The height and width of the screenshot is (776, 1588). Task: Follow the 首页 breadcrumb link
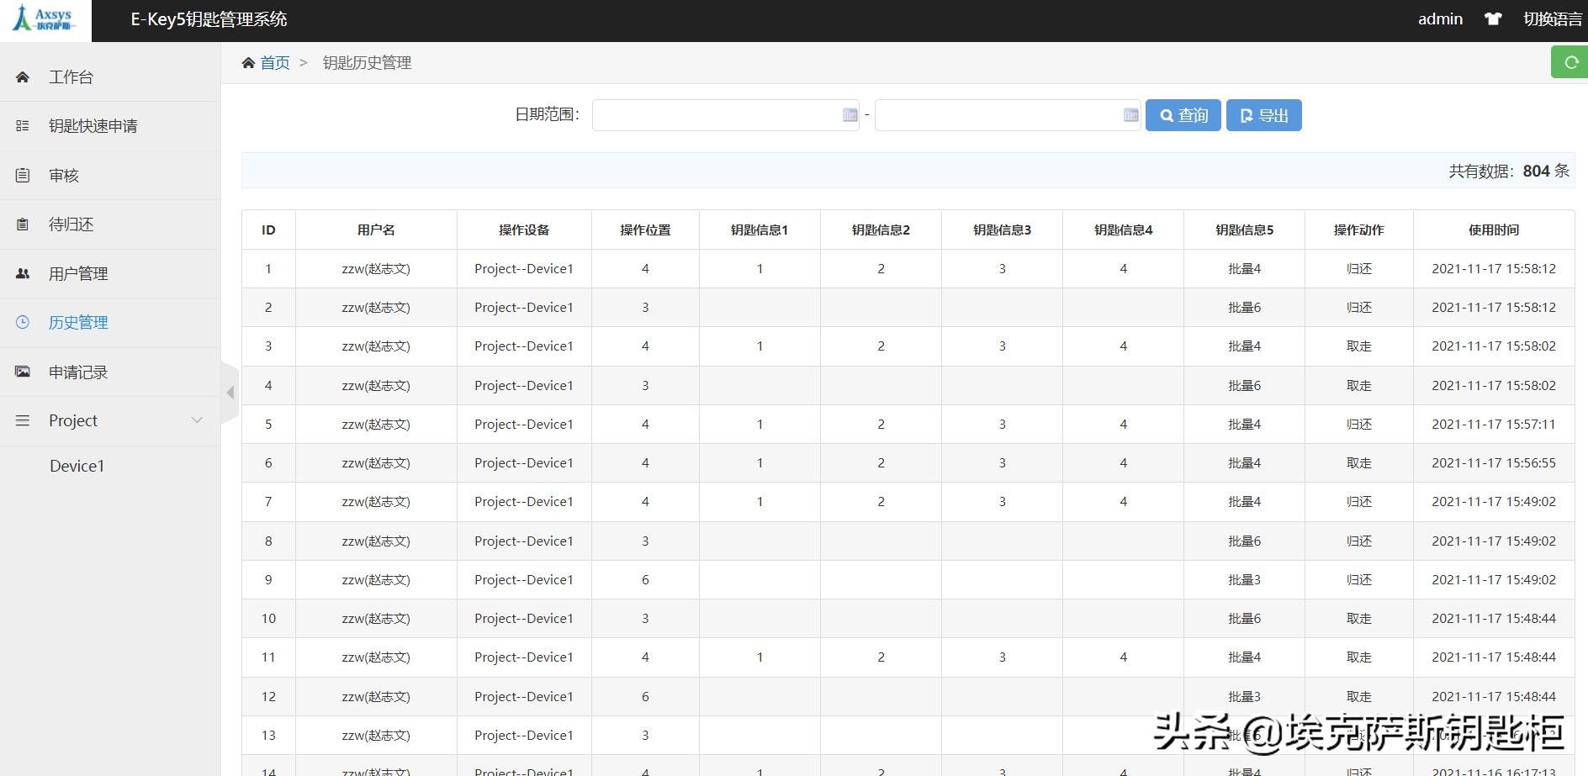coord(275,63)
